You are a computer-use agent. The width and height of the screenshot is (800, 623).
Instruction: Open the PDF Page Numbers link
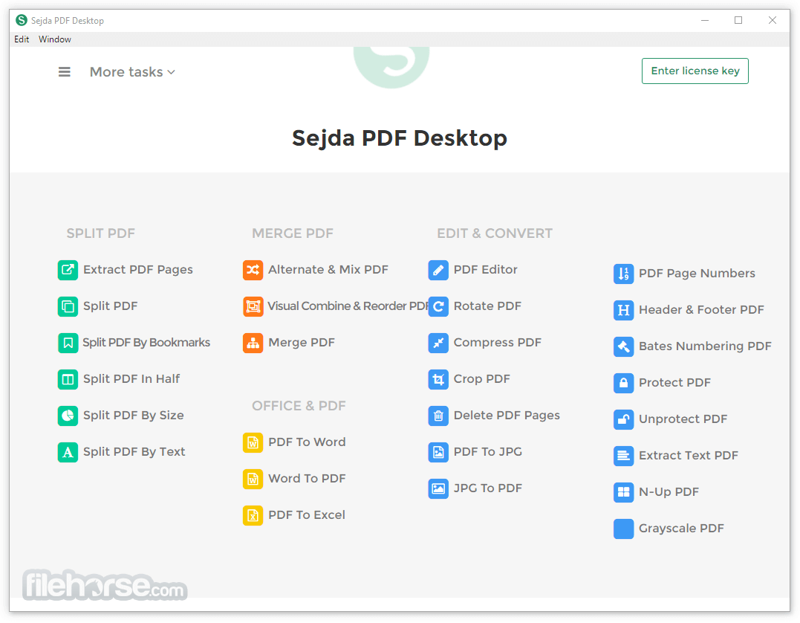tap(697, 274)
